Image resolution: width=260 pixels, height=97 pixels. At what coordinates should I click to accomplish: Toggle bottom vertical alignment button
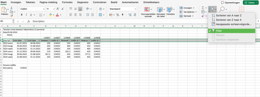[80, 9]
